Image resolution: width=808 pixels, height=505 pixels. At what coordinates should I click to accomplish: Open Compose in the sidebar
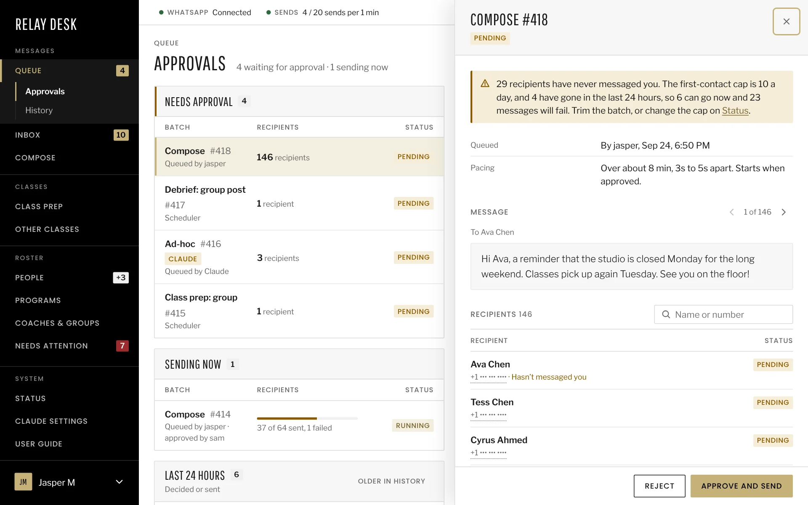69,158
